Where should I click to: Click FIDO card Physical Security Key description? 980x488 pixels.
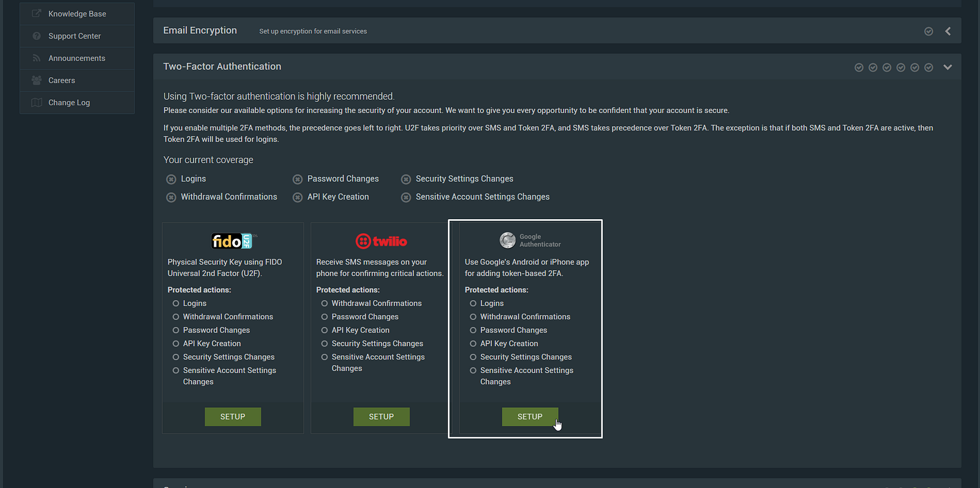coord(225,268)
